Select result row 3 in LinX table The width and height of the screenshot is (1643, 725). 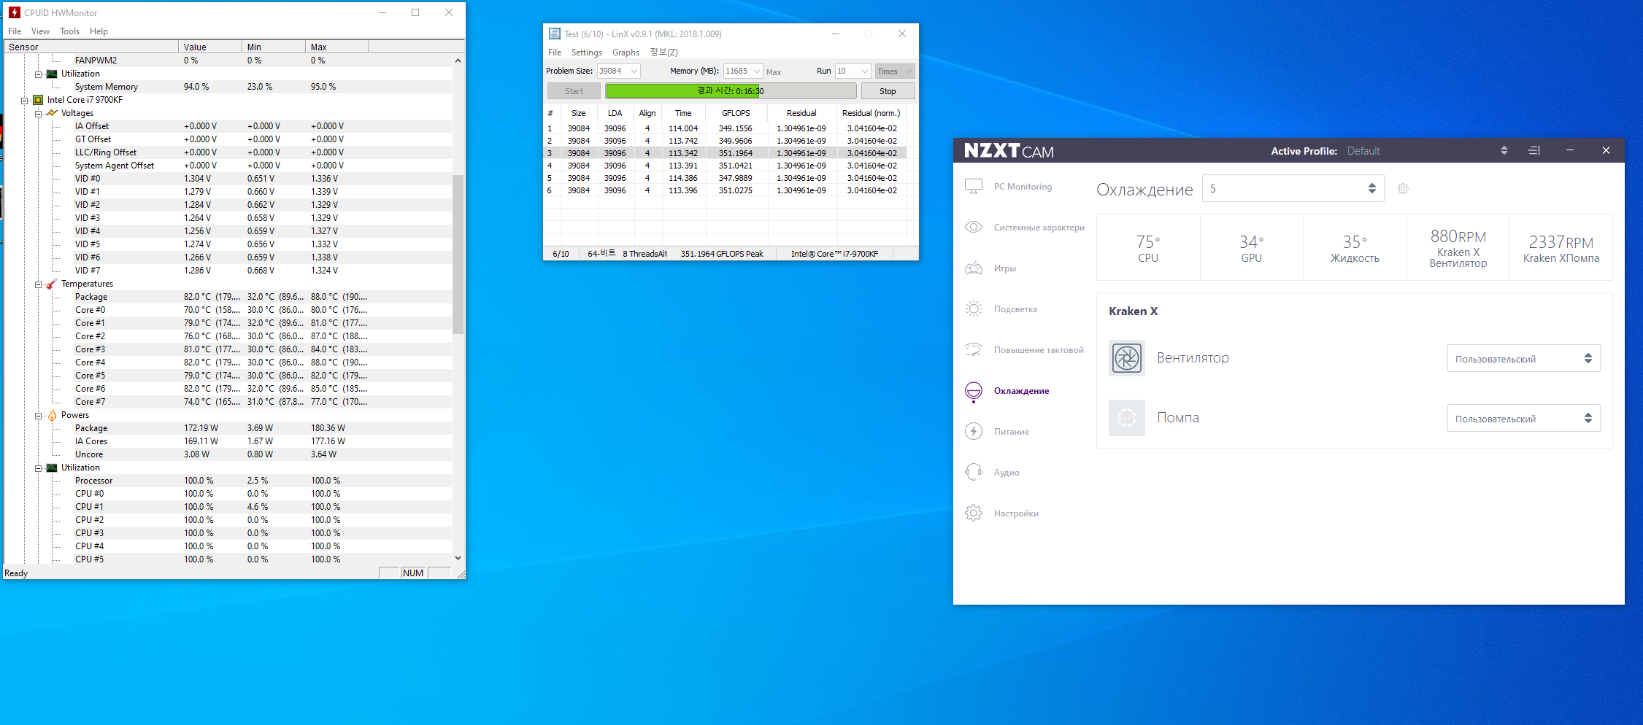pos(726,153)
